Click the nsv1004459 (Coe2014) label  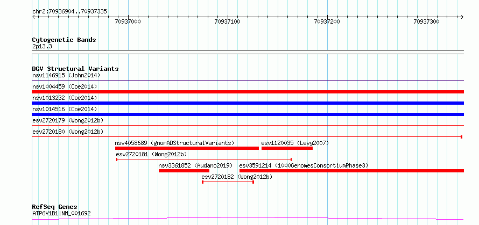pyautogui.click(x=65, y=86)
